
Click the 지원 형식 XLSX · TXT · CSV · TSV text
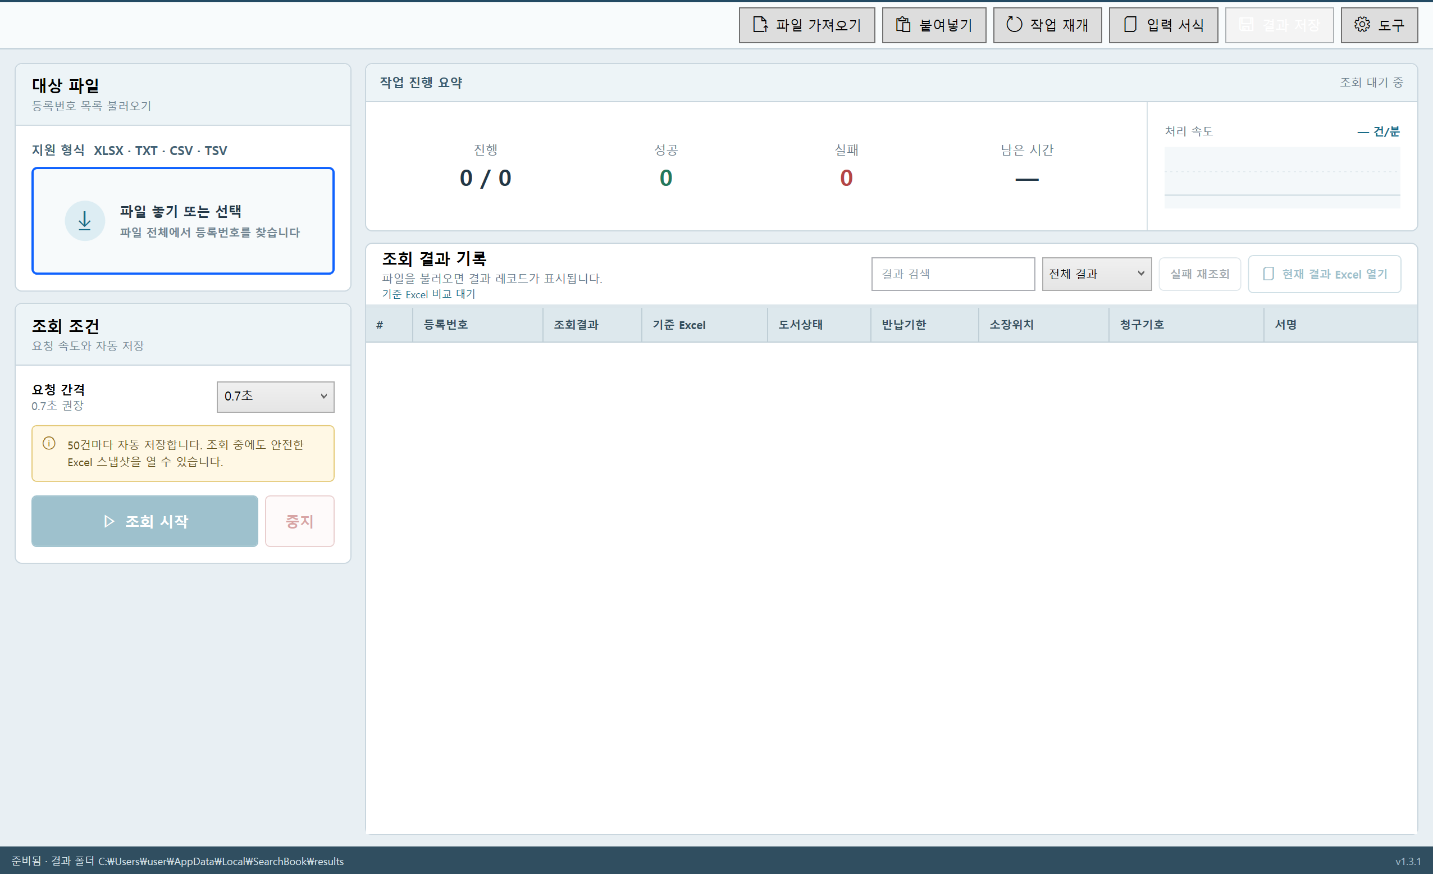pyautogui.click(x=129, y=150)
